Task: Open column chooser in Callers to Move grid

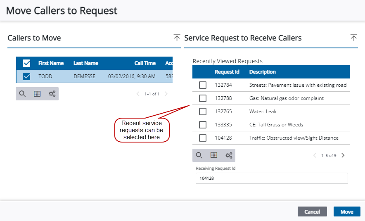Action: [x=37, y=94]
